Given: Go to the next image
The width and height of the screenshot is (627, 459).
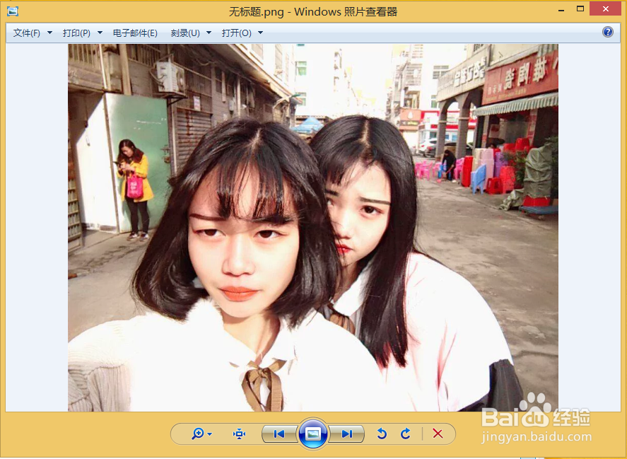Looking at the screenshot, I should [347, 434].
